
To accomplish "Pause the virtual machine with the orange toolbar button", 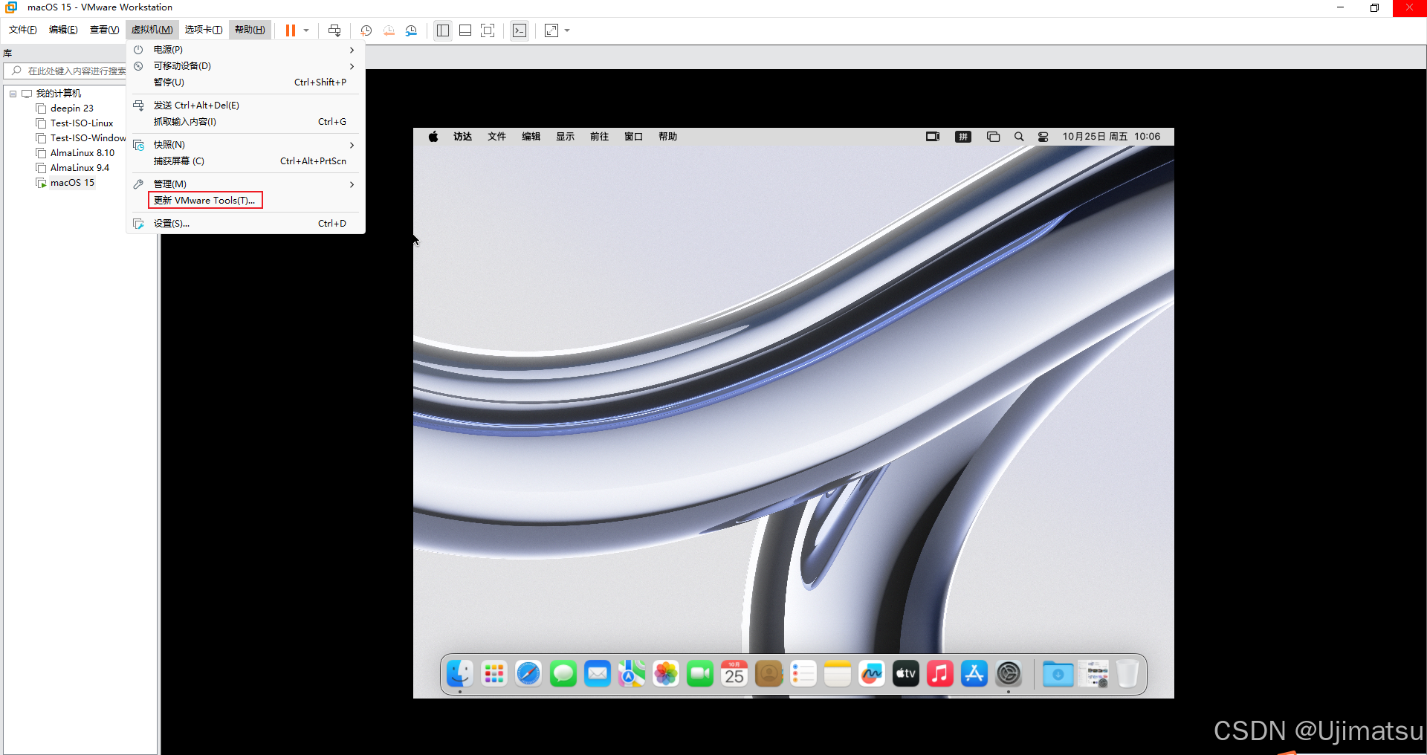I will [291, 30].
